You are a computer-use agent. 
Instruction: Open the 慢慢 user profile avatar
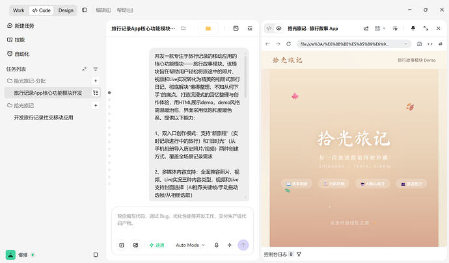[10, 255]
